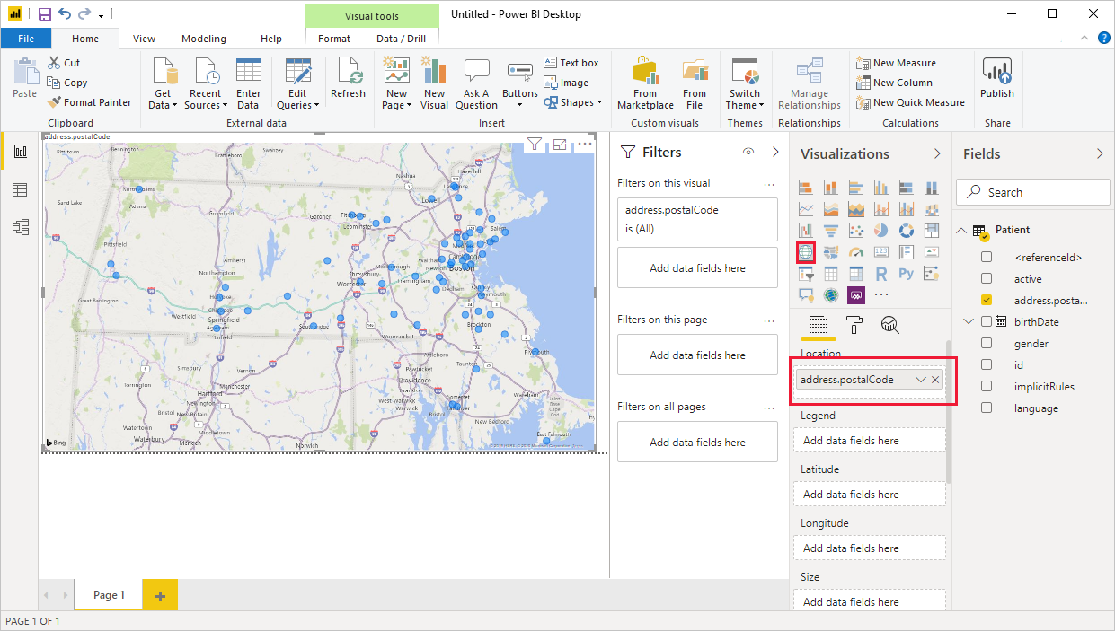The image size is (1115, 631).
Task: Check the gender field checkbox
Action: (987, 344)
